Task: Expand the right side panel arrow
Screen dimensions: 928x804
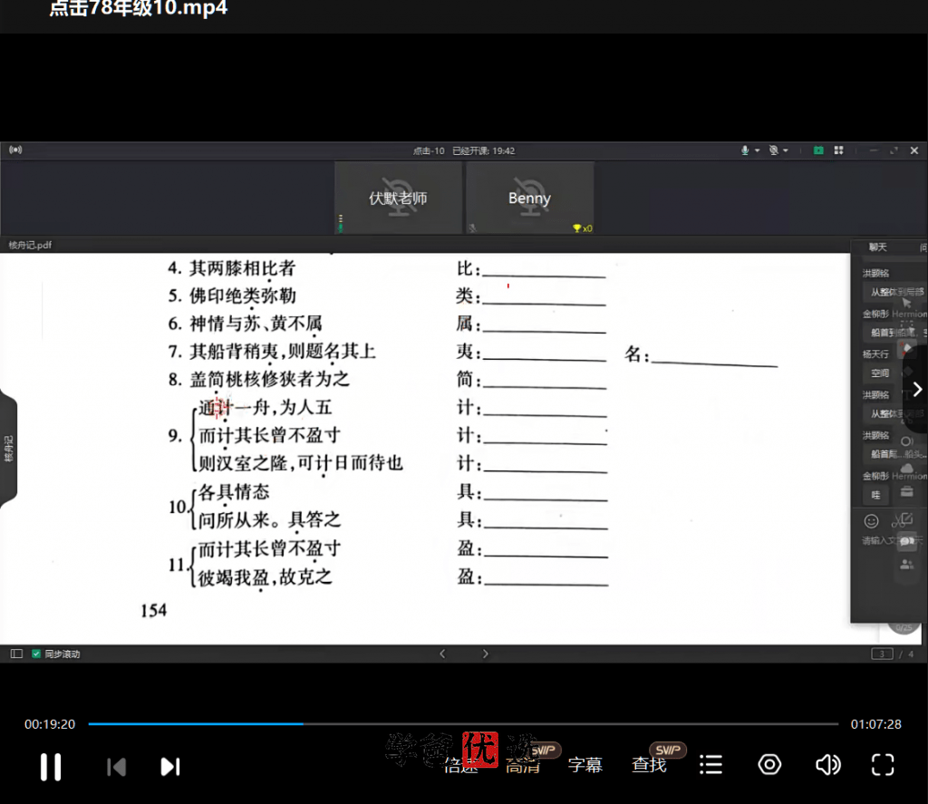Action: pyautogui.click(x=917, y=389)
